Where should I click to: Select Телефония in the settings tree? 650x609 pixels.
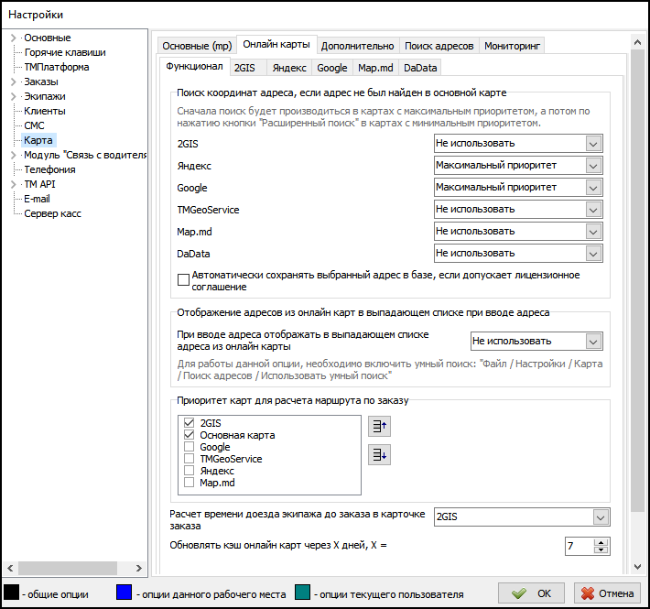[x=49, y=169]
